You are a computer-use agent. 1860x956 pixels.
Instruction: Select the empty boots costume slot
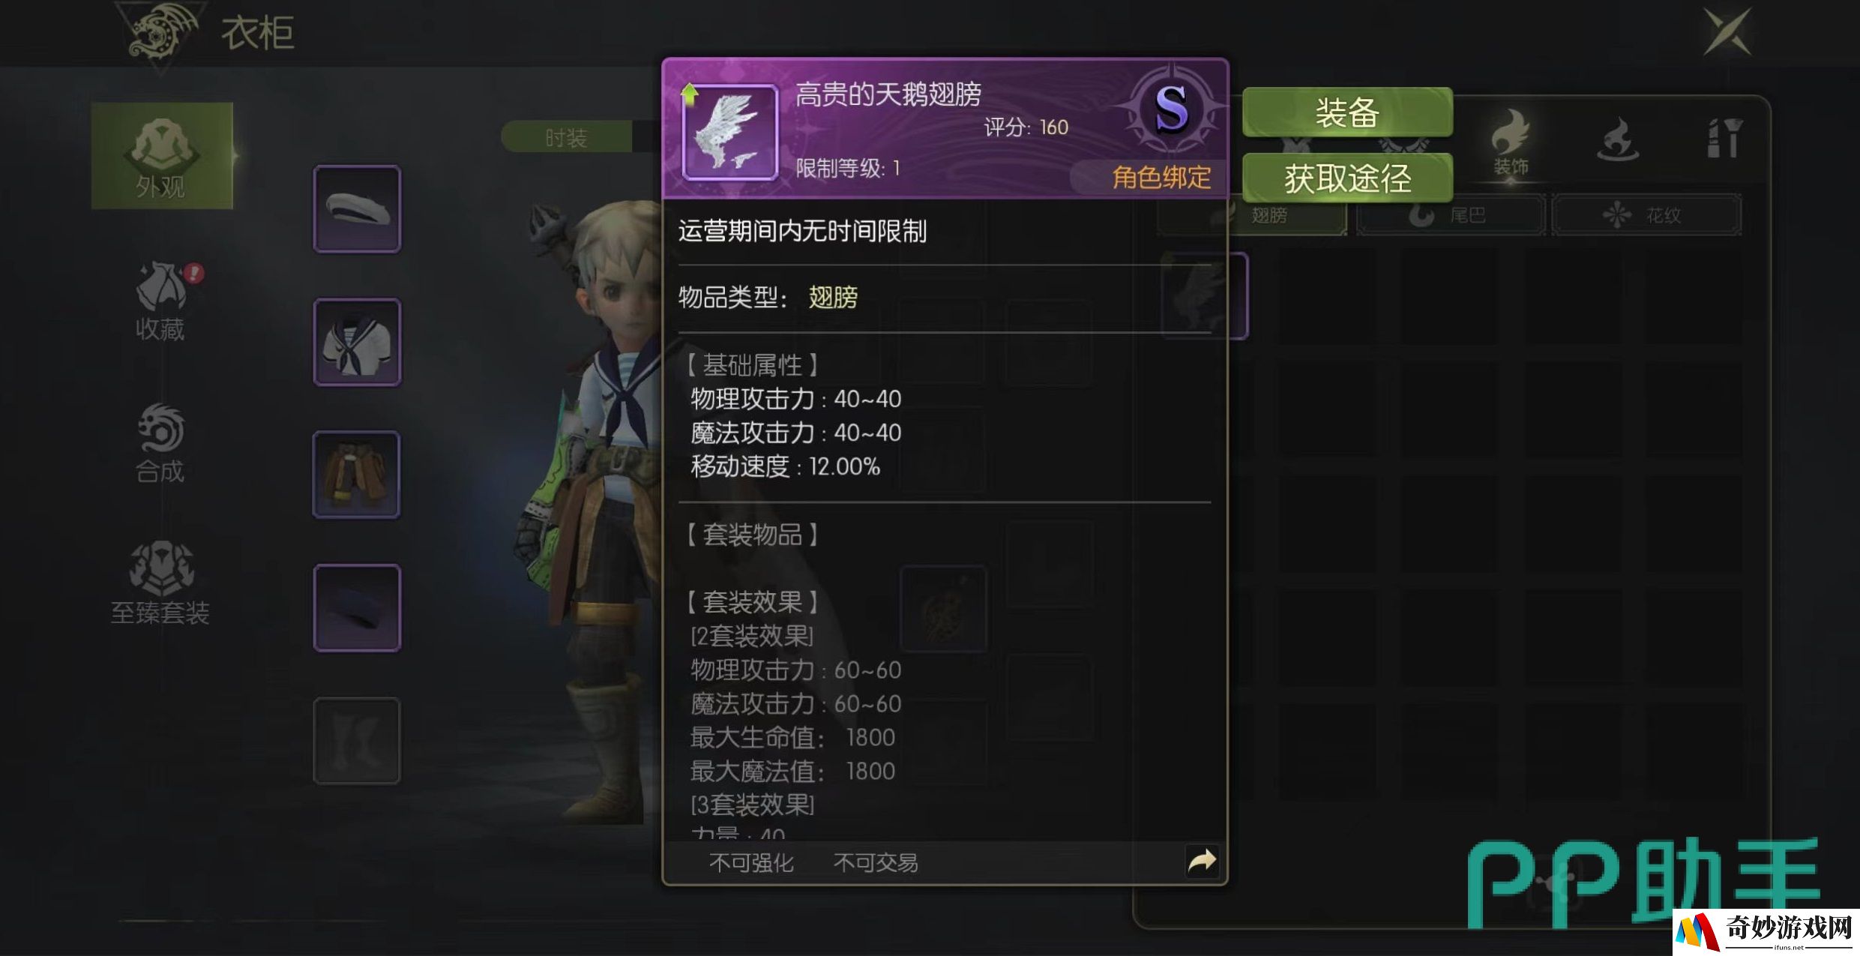(x=357, y=741)
